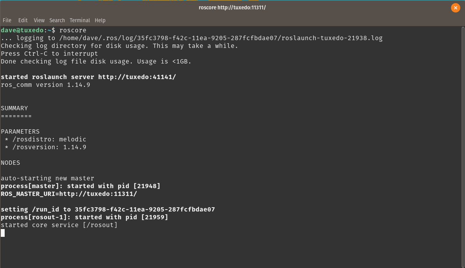Select the SUMMARY heading text
The width and height of the screenshot is (465, 268).
click(x=14, y=108)
